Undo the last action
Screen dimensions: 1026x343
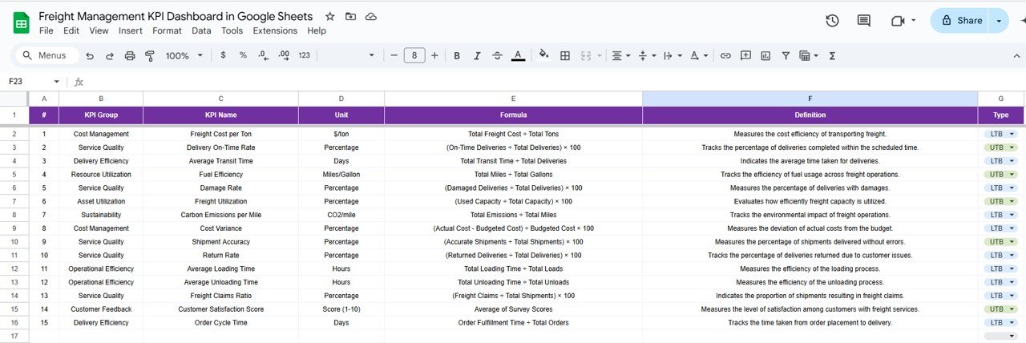90,55
